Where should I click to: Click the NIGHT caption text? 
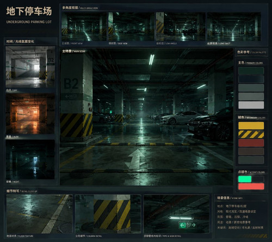[13, 182]
